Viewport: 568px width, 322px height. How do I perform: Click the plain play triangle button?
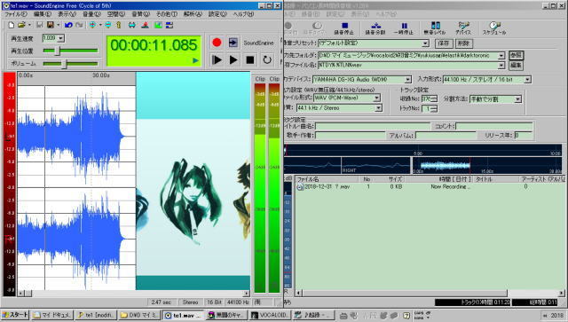(233, 59)
